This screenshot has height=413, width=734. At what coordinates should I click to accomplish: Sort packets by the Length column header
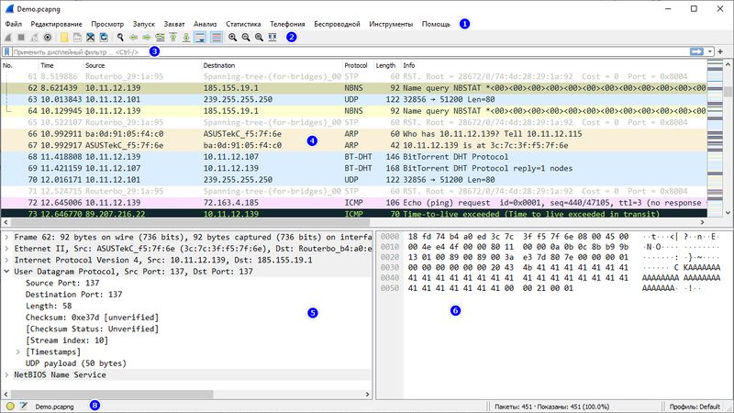[x=387, y=65]
